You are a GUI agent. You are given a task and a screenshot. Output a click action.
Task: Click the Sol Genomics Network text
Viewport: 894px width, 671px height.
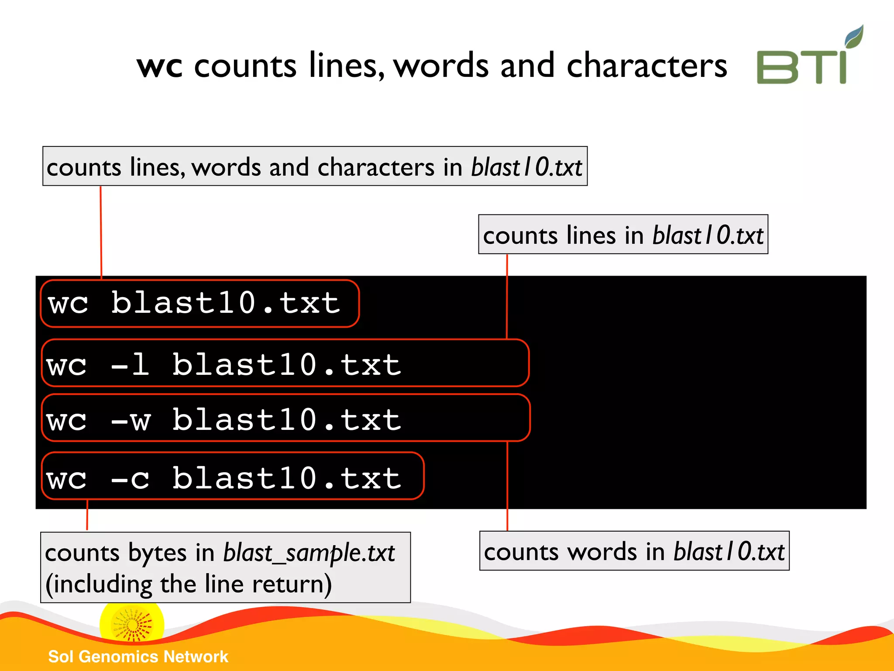click(x=138, y=657)
